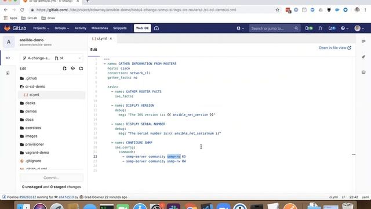The image size is (371, 209).
Task: Select the Edit tab above the editor
Action: [x=94, y=50]
